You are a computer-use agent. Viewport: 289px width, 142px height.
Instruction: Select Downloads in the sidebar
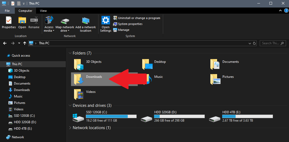tap(19, 90)
